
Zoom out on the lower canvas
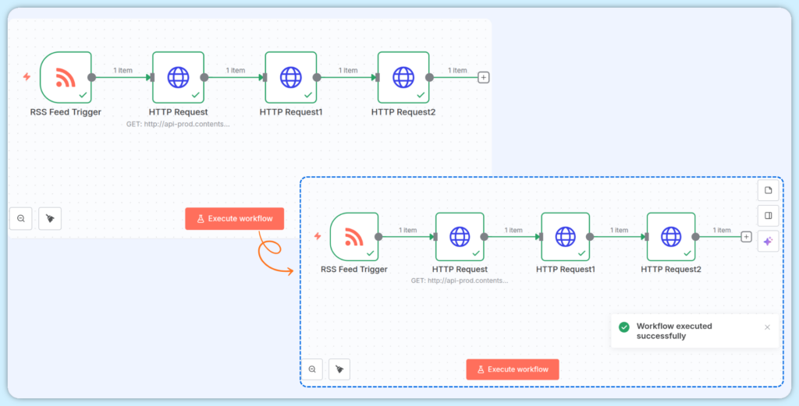click(x=312, y=369)
